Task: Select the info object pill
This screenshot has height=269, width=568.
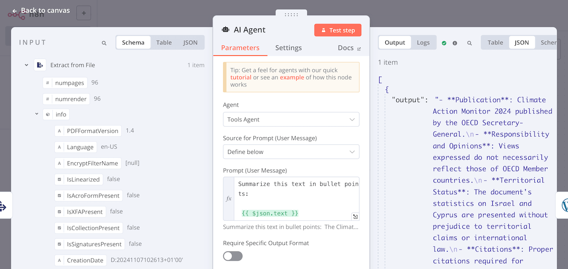Action: coord(56,114)
